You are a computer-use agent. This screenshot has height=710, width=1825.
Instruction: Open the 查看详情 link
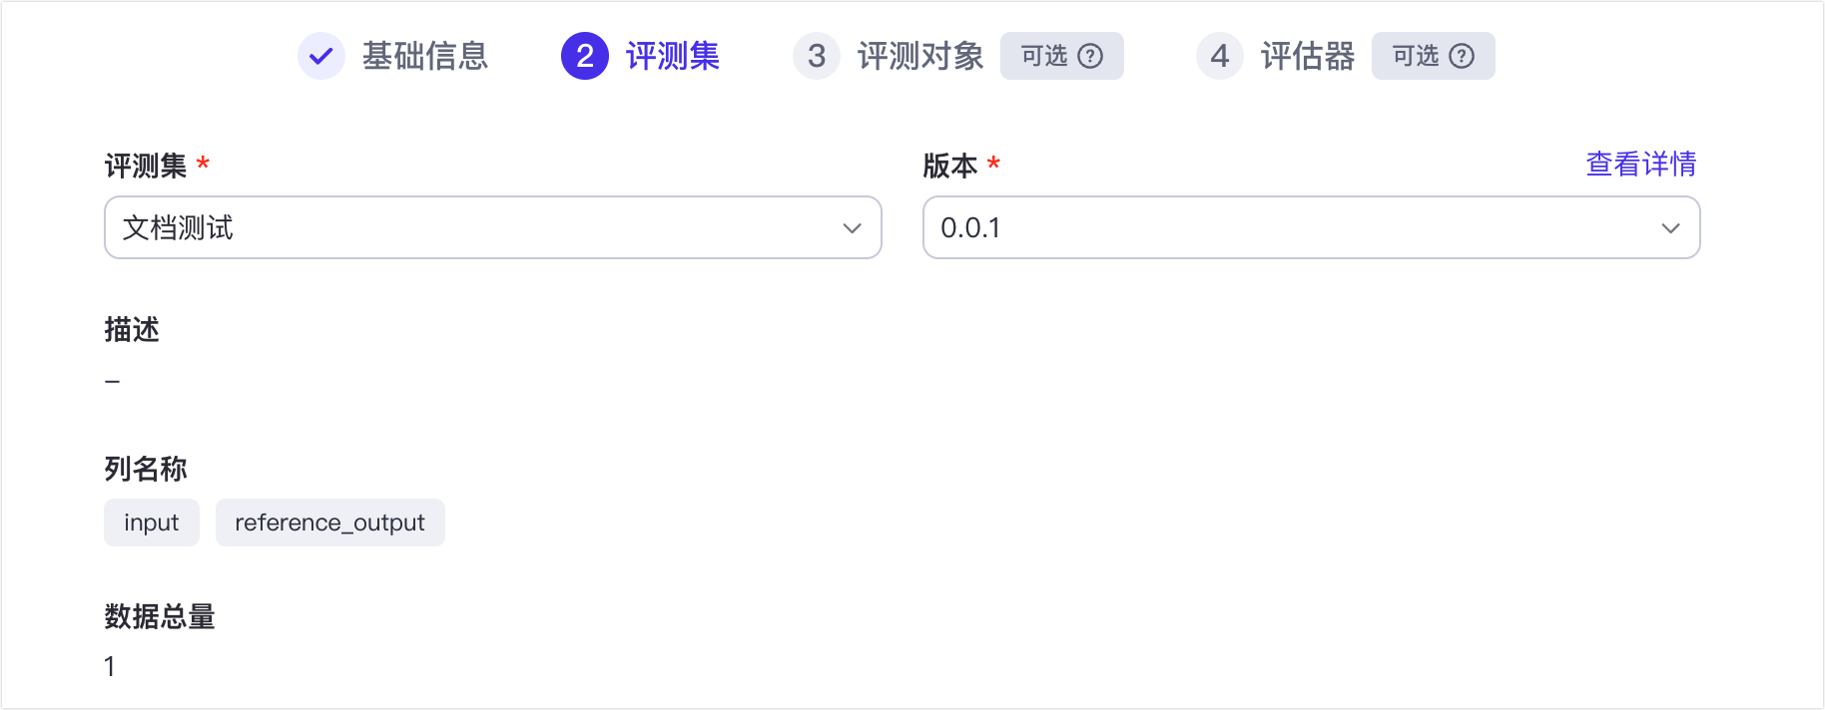point(1641,165)
